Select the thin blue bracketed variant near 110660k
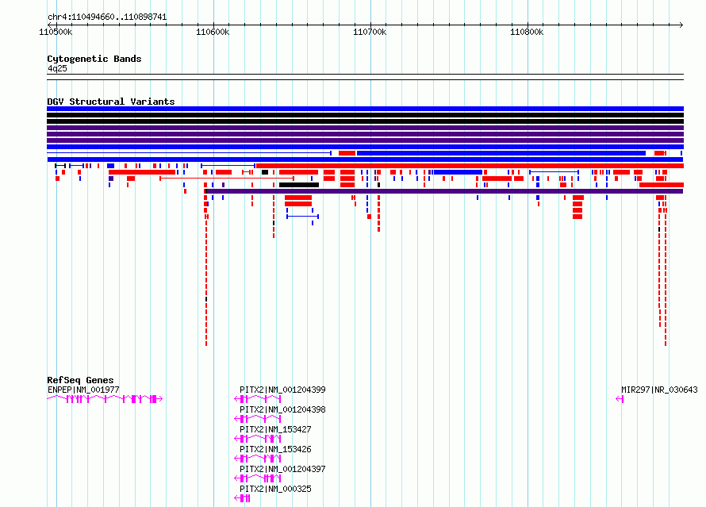This screenshot has width=706, height=507. pos(302,217)
